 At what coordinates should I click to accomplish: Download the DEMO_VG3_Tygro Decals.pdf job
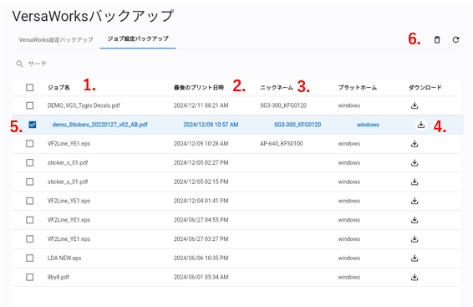[x=415, y=105]
